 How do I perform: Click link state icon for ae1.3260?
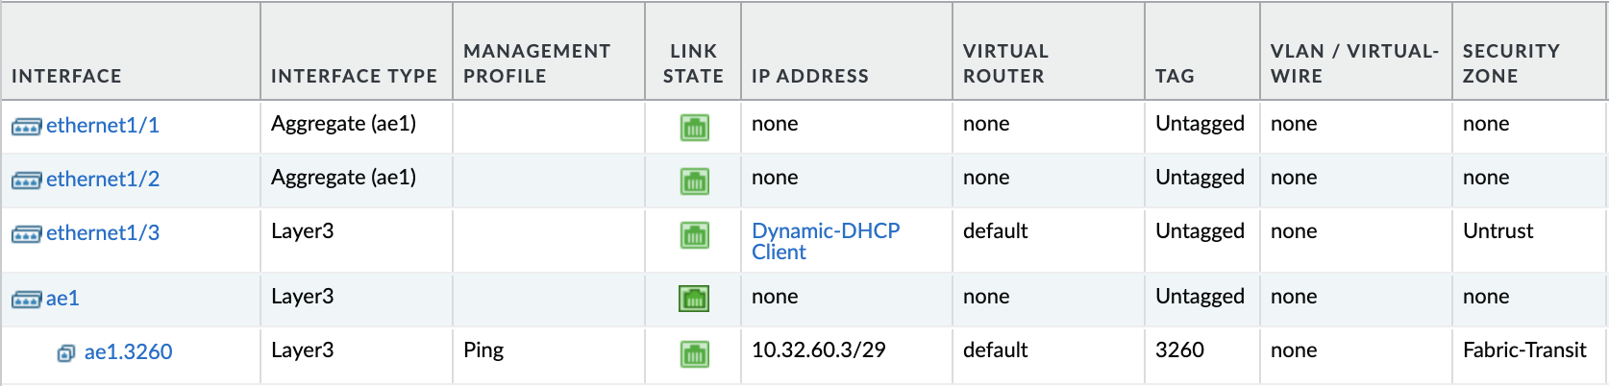[x=694, y=353]
